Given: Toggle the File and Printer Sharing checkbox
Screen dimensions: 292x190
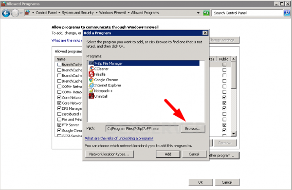Looking at the screenshot, I should (59, 120).
